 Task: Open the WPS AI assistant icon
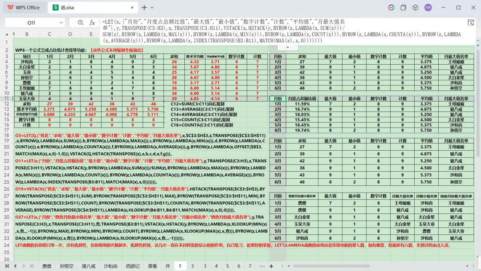[391, 8]
